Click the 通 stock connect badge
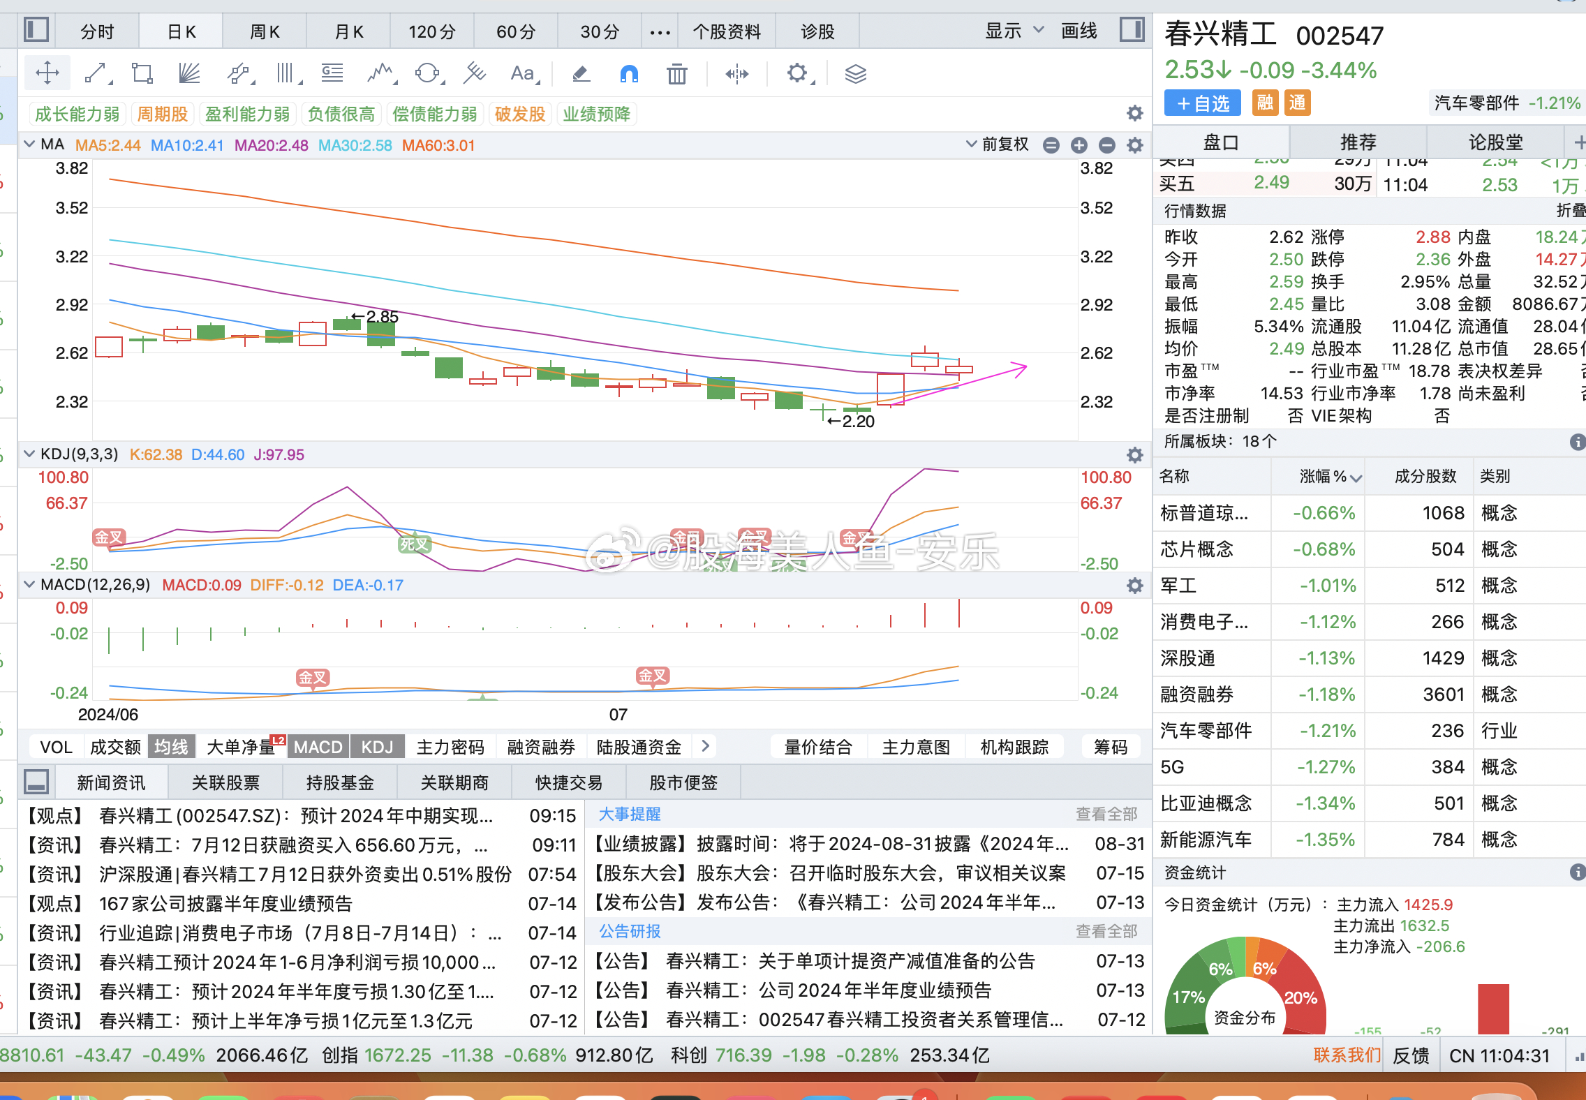Viewport: 1586px width, 1100px height. tap(1298, 103)
